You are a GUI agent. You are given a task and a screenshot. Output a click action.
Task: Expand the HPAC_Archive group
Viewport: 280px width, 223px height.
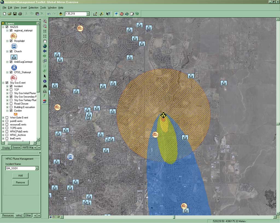click(3, 135)
